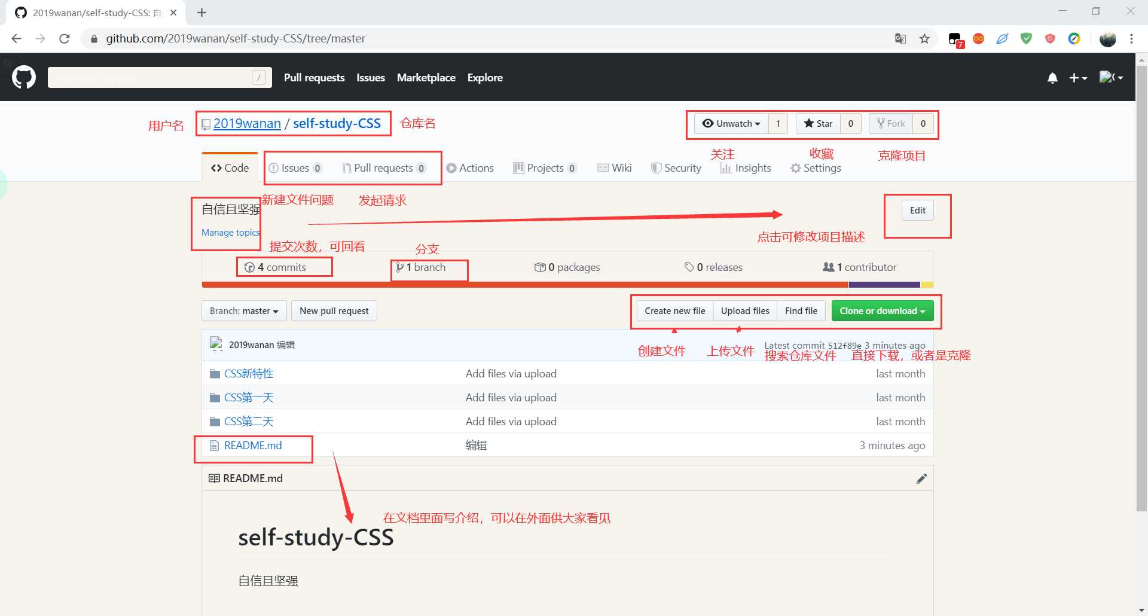Screen dimensions: 1148x616
Task: Switch to the Security tab
Action: pyautogui.click(x=676, y=168)
